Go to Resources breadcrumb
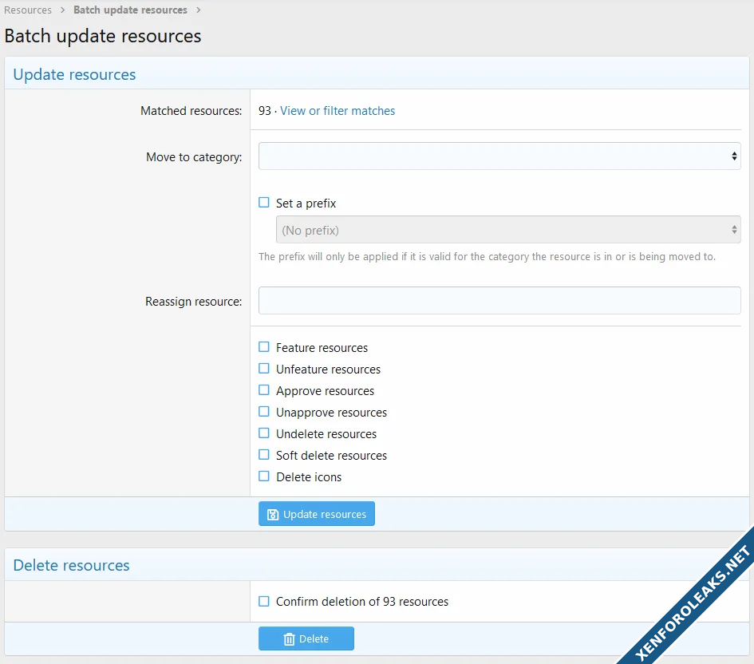 [x=28, y=10]
